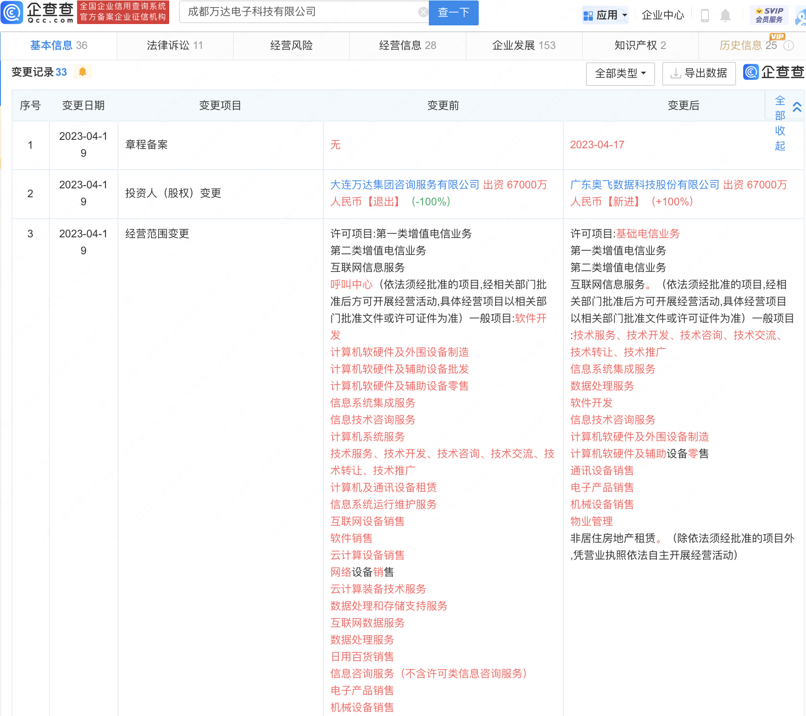Click the 无 before-change value
806x716 pixels.
pos(335,145)
